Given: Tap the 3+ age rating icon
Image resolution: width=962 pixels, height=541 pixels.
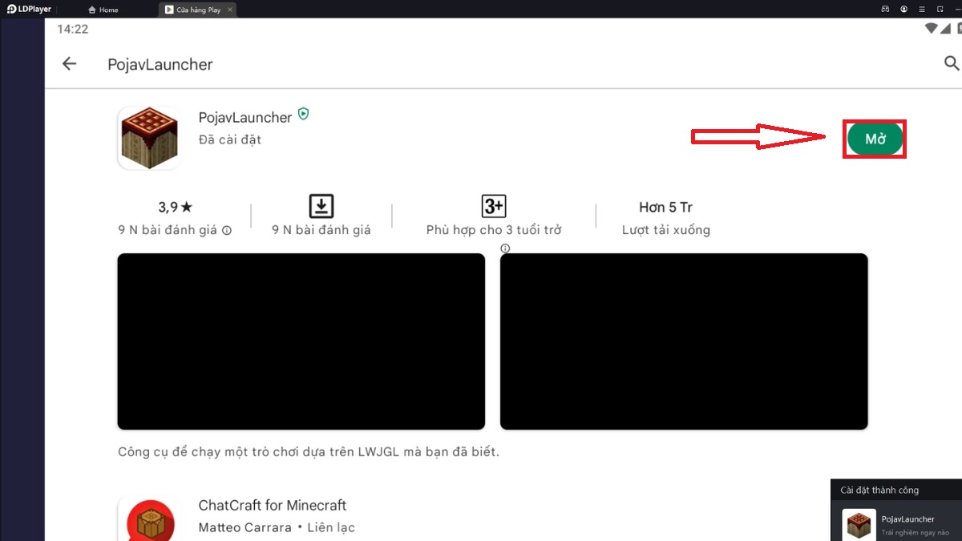Looking at the screenshot, I should tap(493, 206).
